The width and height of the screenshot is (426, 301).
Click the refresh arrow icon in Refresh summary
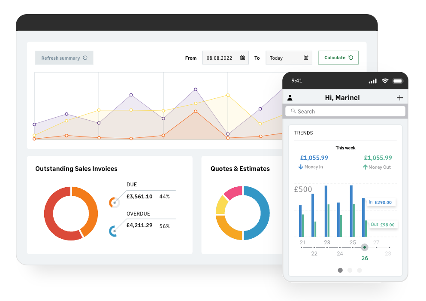click(85, 58)
